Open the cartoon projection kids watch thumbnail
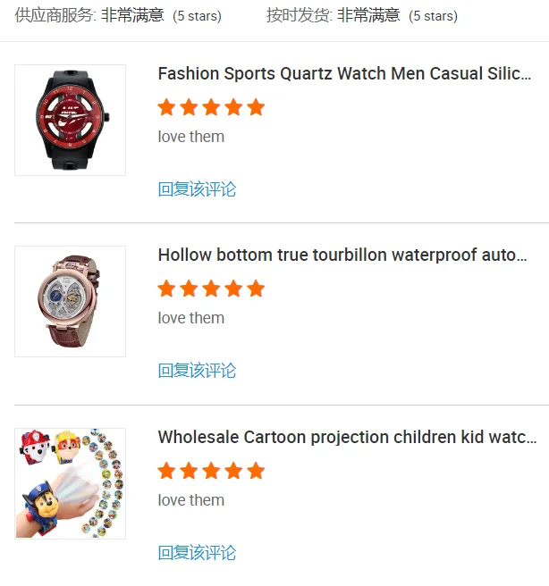Viewport: 549px width, 586px height. click(x=70, y=483)
